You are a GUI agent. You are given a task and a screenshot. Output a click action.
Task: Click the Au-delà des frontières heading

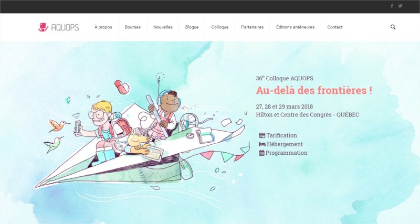tap(314, 90)
